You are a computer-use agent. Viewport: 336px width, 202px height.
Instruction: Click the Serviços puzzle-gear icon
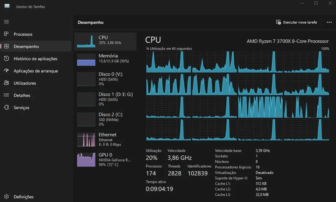pos(7,107)
